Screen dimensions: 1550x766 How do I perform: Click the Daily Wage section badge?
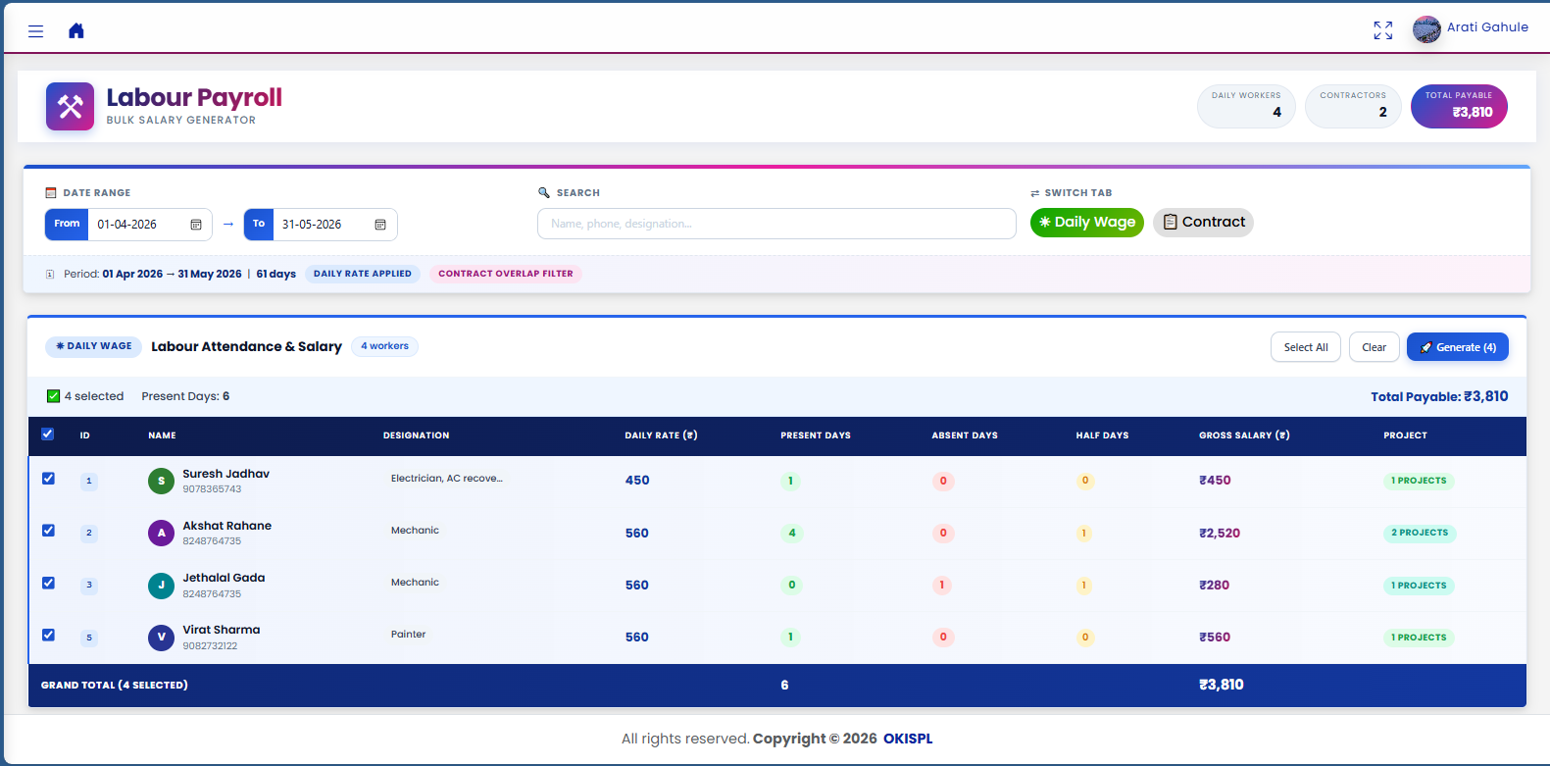point(93,346)
